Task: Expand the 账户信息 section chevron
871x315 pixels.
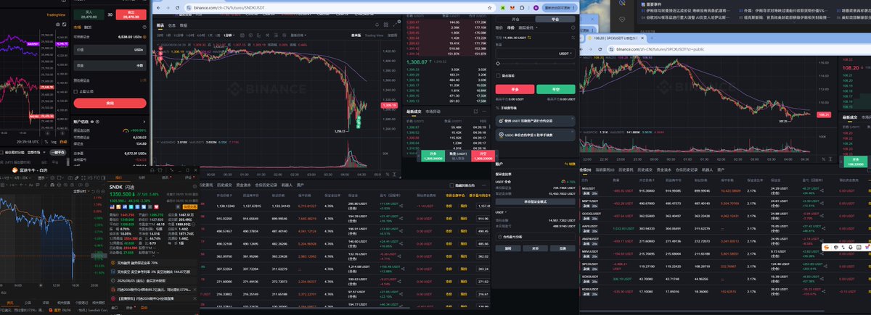Action: click(144, 122)
